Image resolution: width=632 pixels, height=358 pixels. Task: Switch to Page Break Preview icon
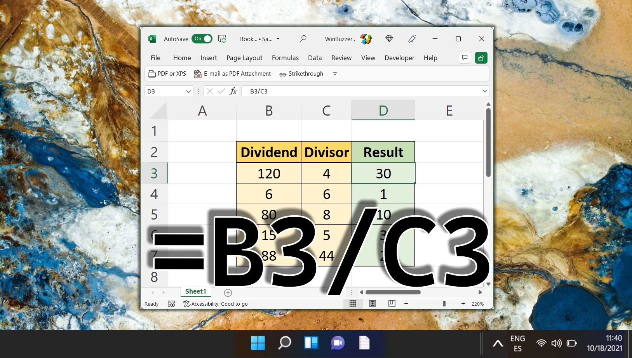(x=392, y=304)
